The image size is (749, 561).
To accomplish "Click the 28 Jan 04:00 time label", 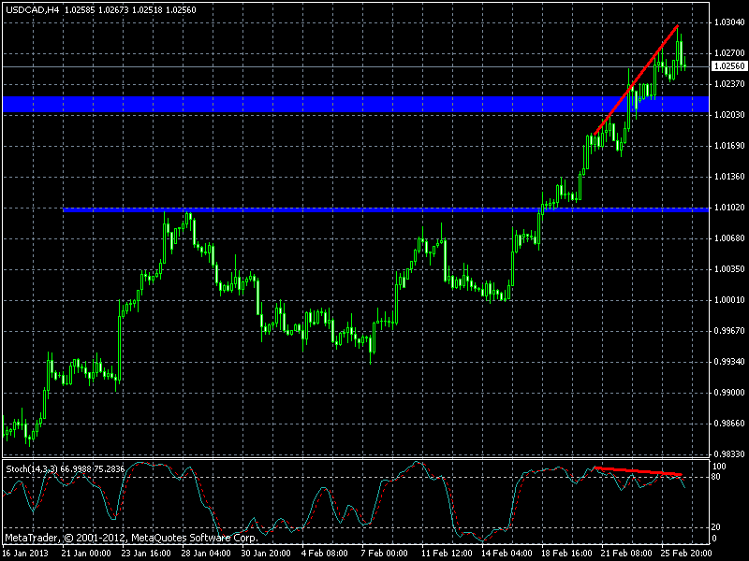I will [x=206, y=554].
